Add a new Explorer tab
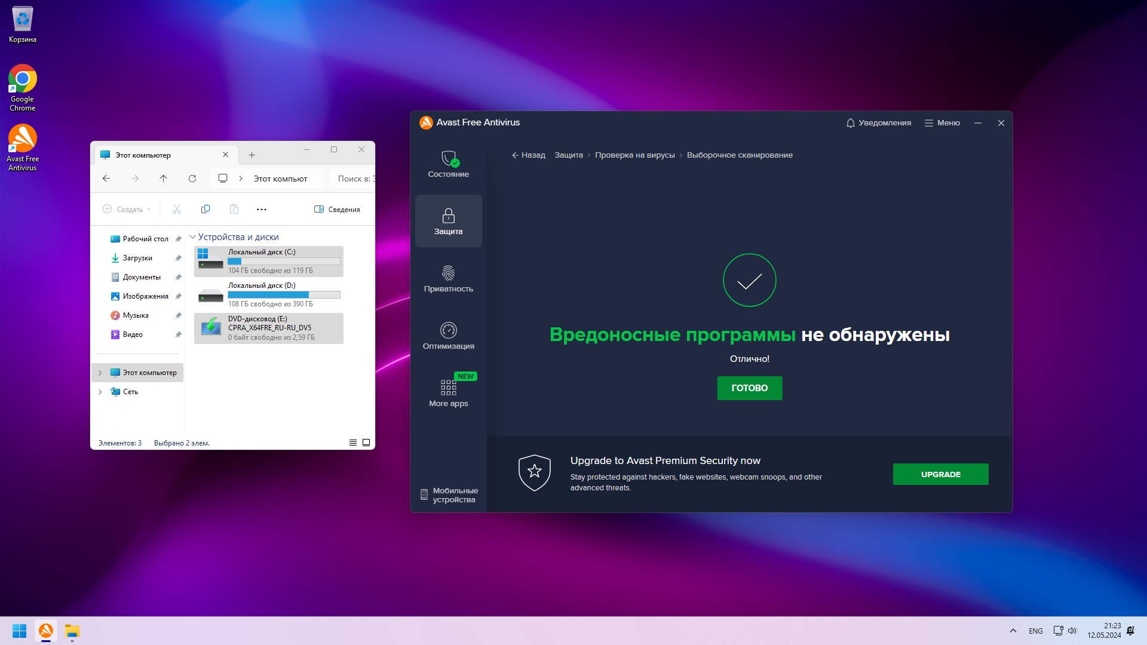1147x645 pixels. [x=252, y=155]
